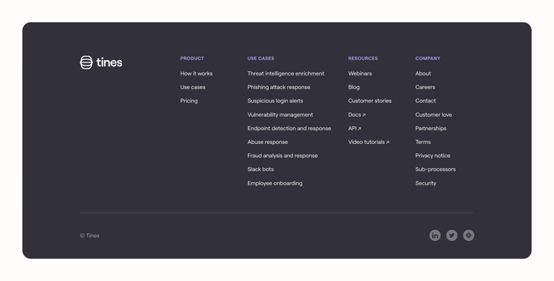Open the About page link

pyautogui.click(x=423, y=73)
